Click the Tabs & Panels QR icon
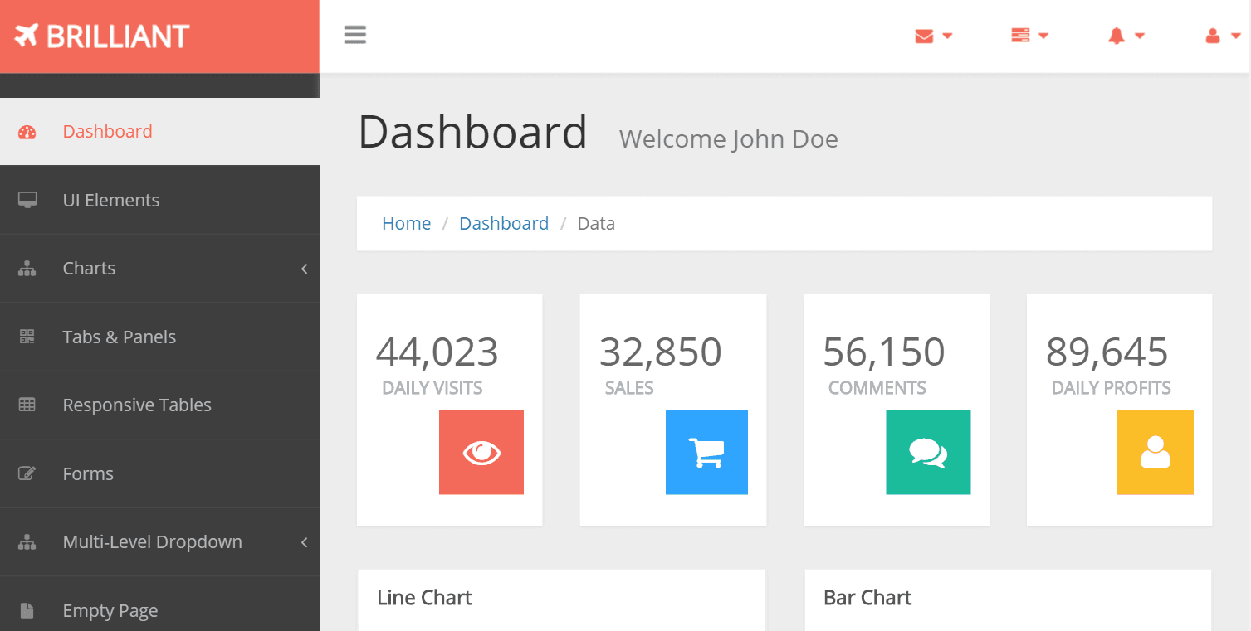The width and height of the screenshot is (1251, 631). point(27,337)
